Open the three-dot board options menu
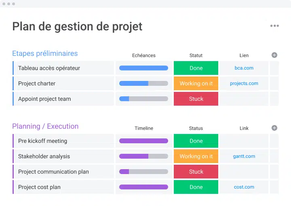The image size is (291, 206). pos(274,26)
